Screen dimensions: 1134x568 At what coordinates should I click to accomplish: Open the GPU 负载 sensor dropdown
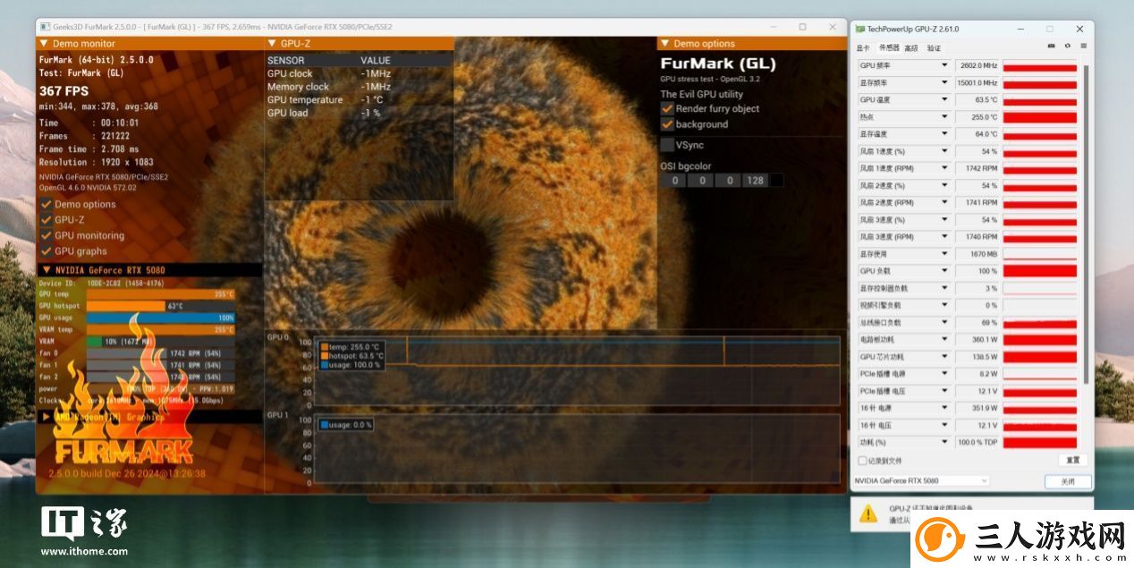pyautogui.click(x=944, y=271)
